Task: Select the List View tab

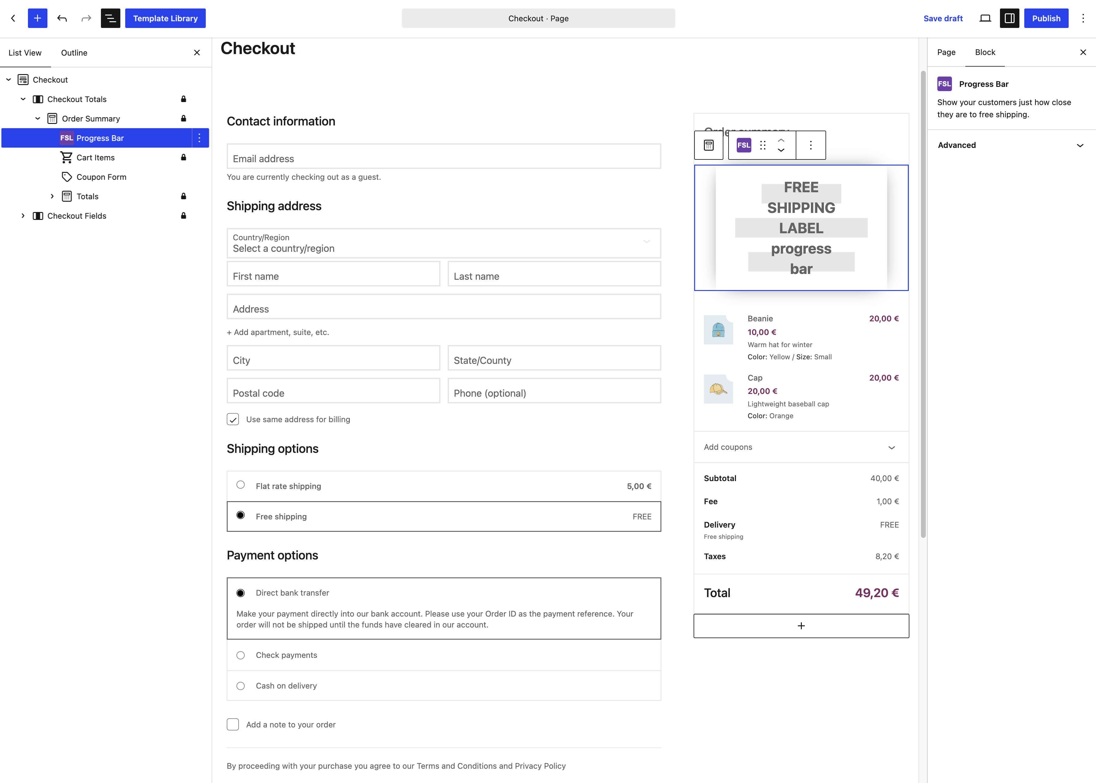Action: 25,53
